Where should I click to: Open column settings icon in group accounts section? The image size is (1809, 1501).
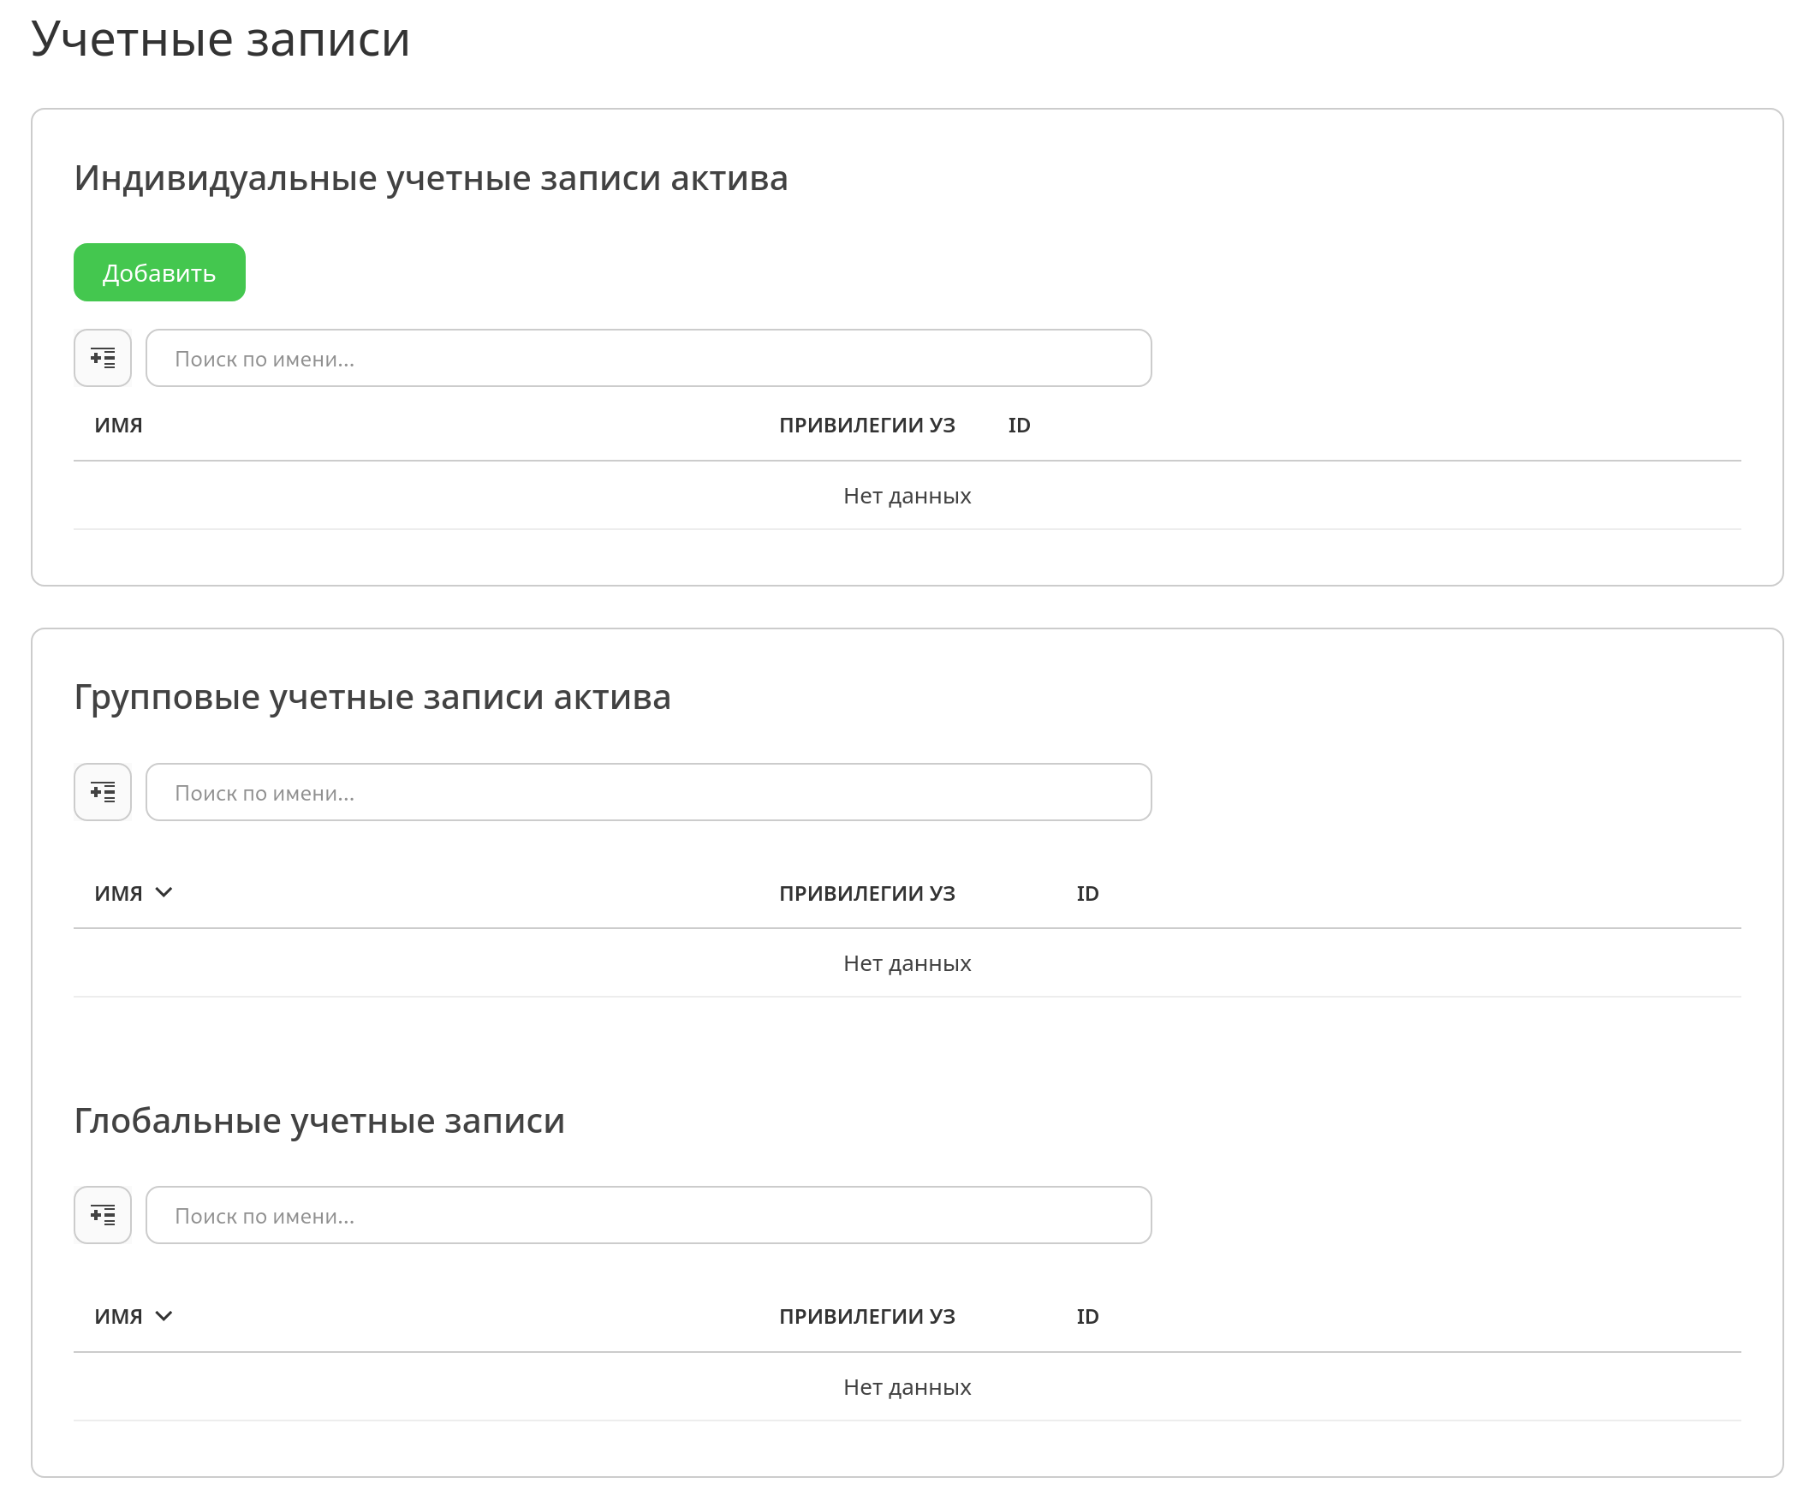103,792
